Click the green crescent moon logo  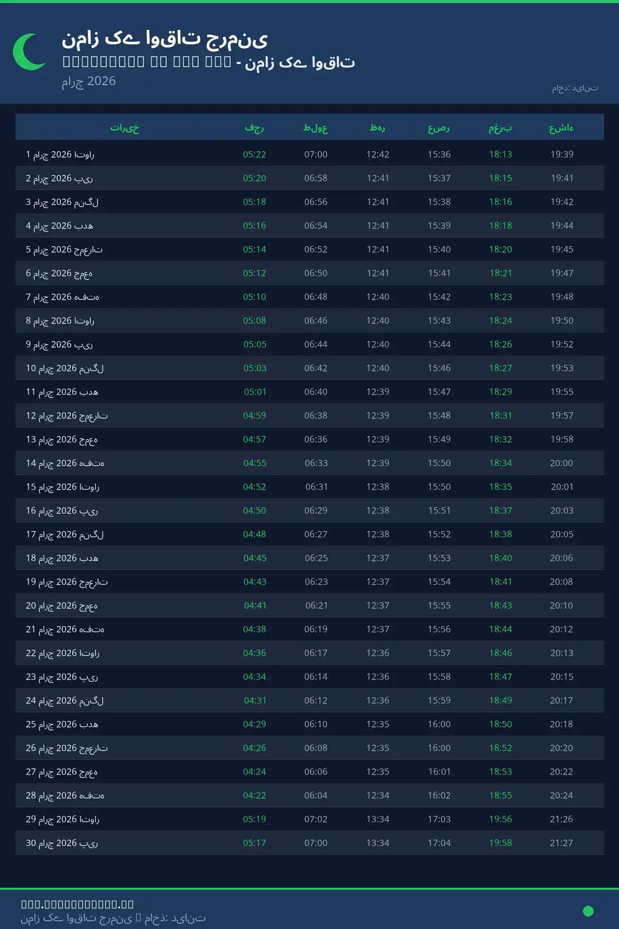[29, 52]
